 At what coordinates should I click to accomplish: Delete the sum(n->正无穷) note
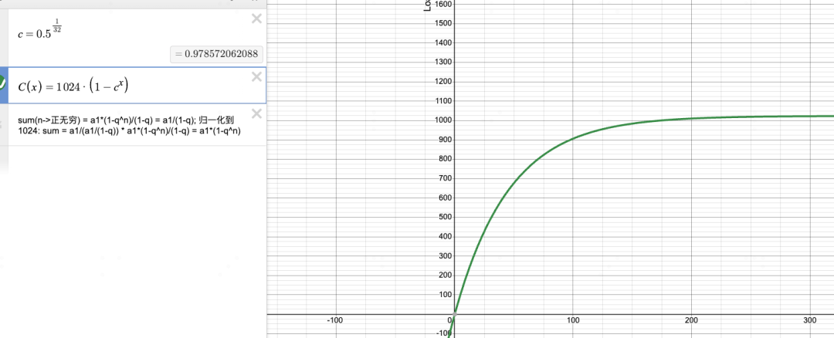tap(256, 113)
